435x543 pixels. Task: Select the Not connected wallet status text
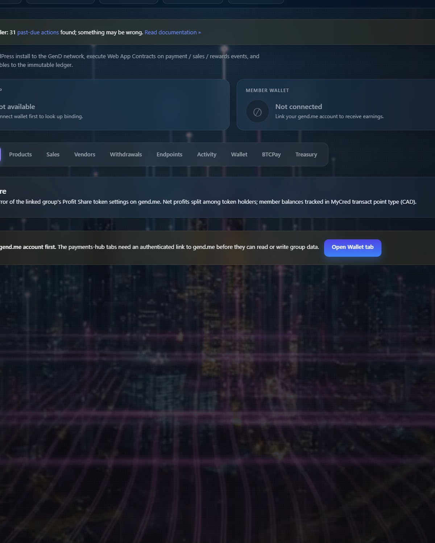[299, 107]
